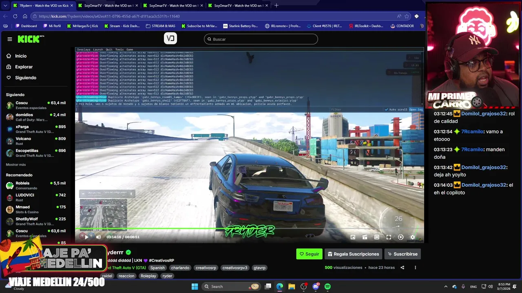Play the video
Screen dimensions: 522x293
86,237
